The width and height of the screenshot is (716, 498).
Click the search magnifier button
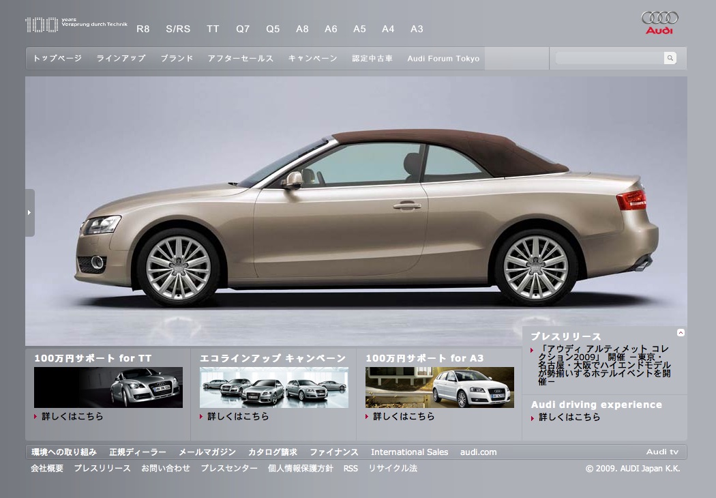tap(670, 58)
